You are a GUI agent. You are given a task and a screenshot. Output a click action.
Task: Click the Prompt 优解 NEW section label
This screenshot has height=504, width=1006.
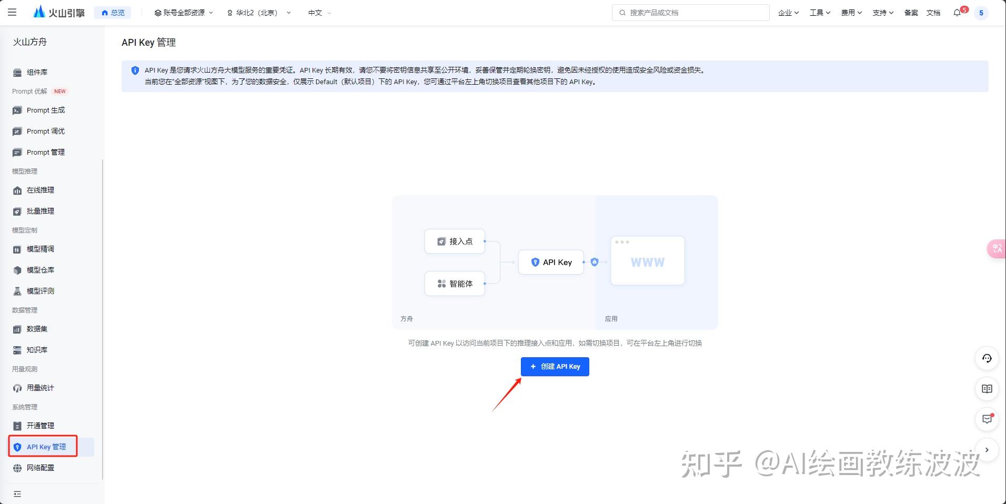point(40,92)
